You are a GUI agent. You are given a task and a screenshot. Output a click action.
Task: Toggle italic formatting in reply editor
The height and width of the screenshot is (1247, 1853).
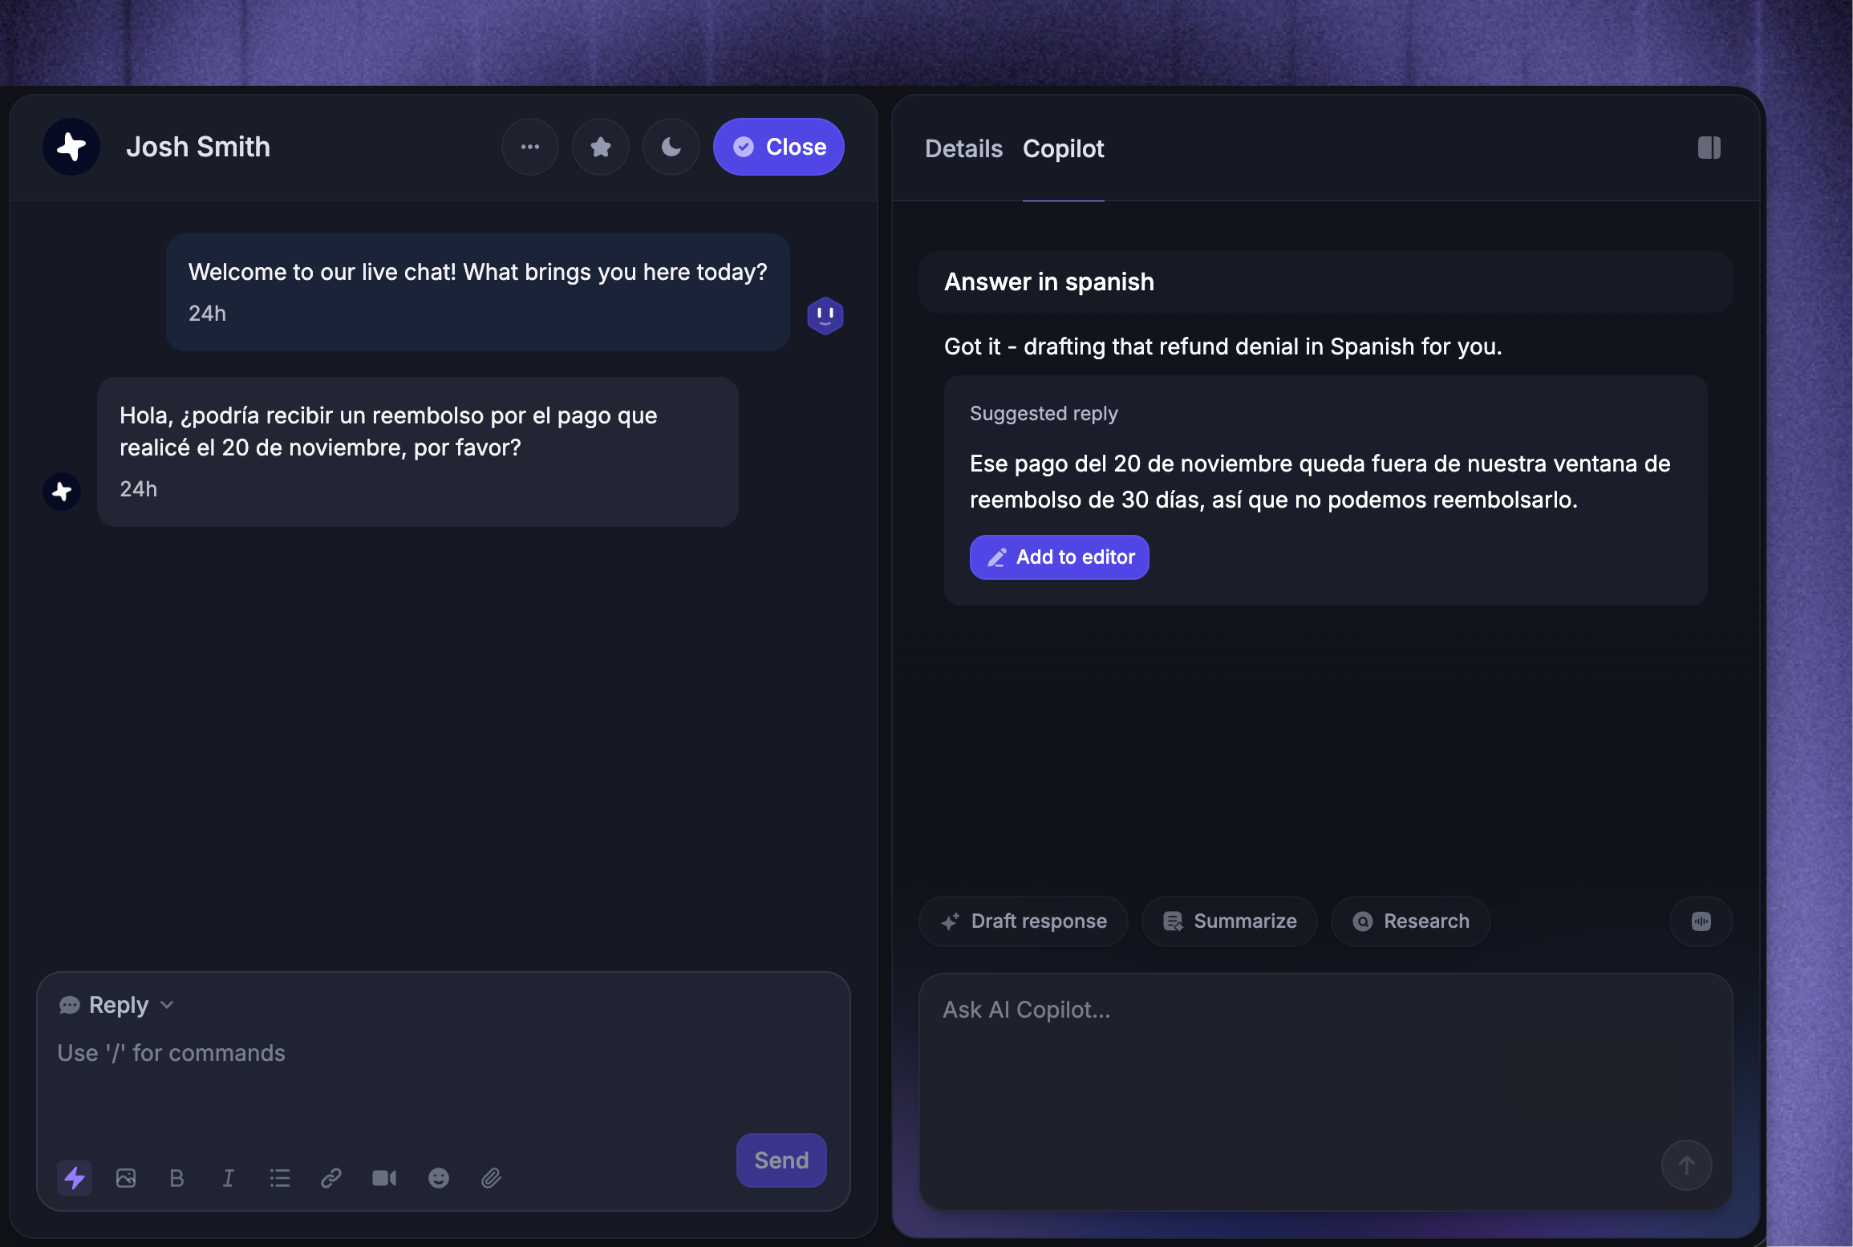[229, 1177]
